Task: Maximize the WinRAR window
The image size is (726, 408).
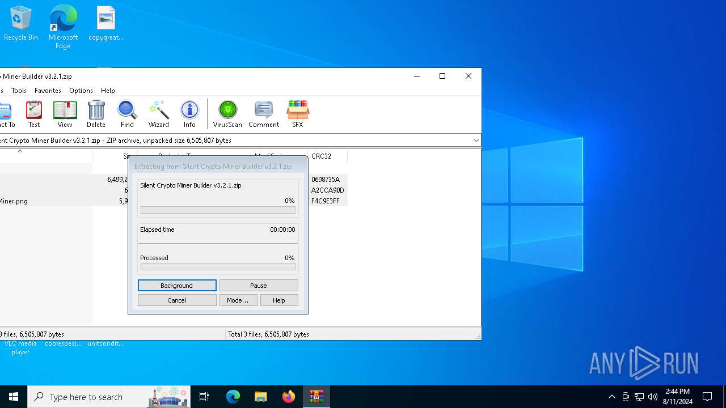Action: 442,76
